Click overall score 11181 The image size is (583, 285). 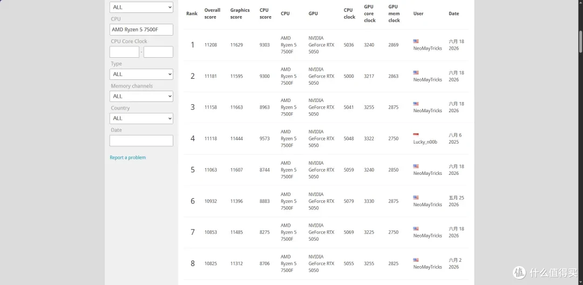click(211, 76)
